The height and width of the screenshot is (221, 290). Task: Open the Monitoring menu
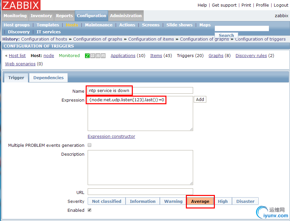coord(15,16)
